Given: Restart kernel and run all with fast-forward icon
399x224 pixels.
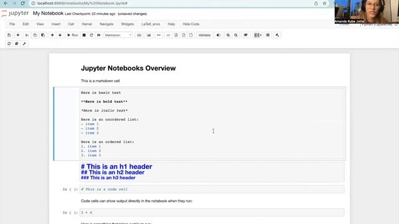Looking at the screenshot, I should (x=99, y=35).
